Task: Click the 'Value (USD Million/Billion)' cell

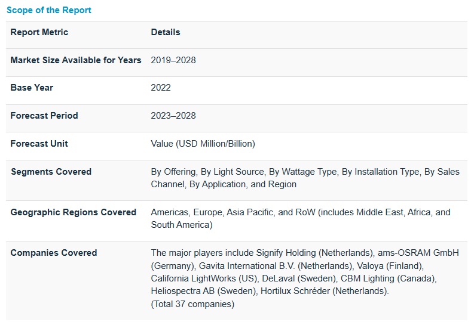Action: coord(203,144)
